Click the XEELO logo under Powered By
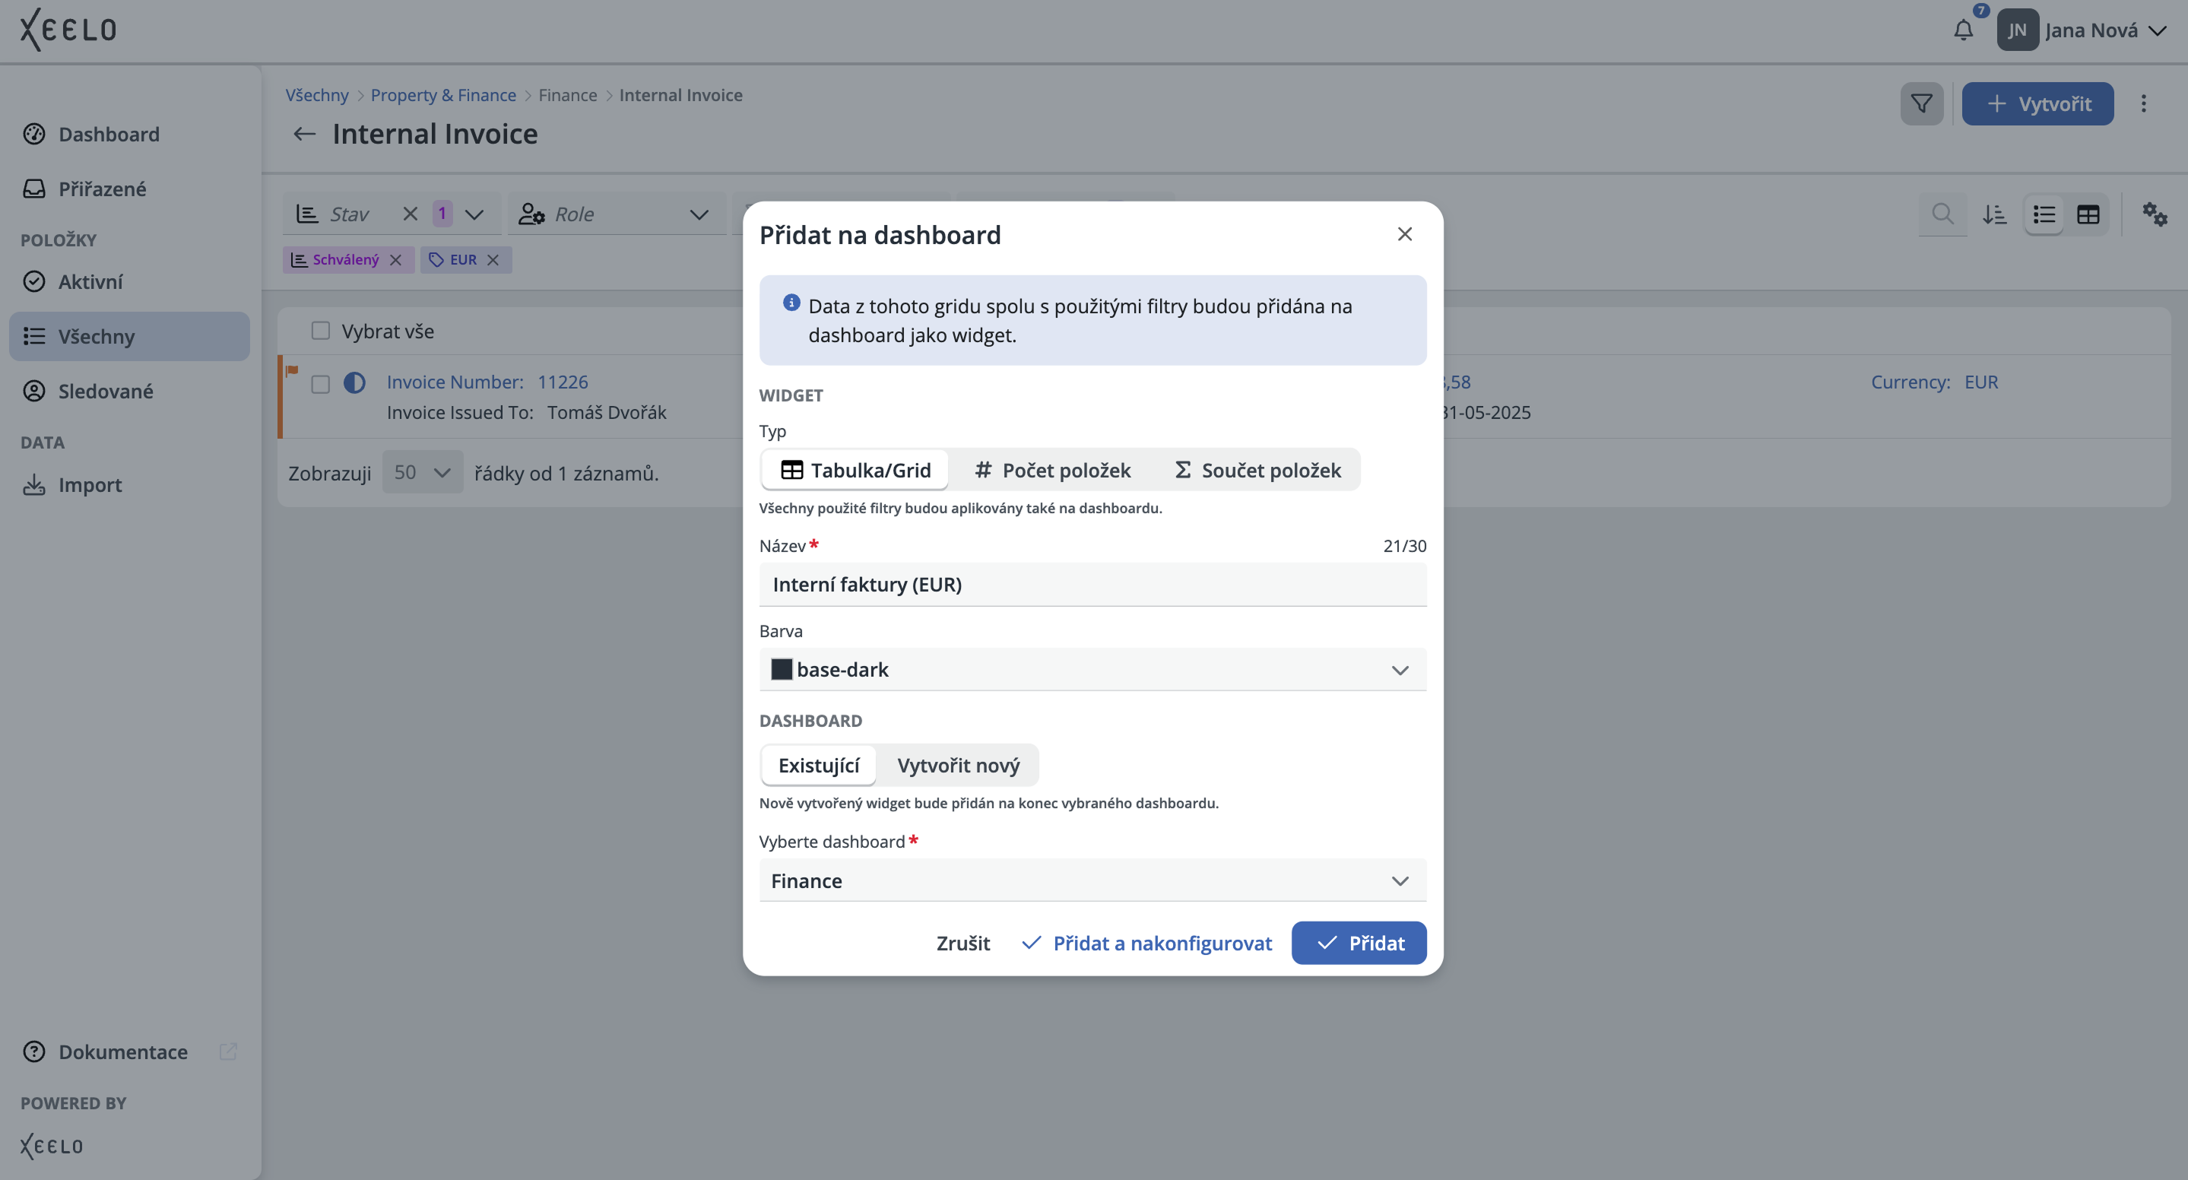 (52, 1146)
